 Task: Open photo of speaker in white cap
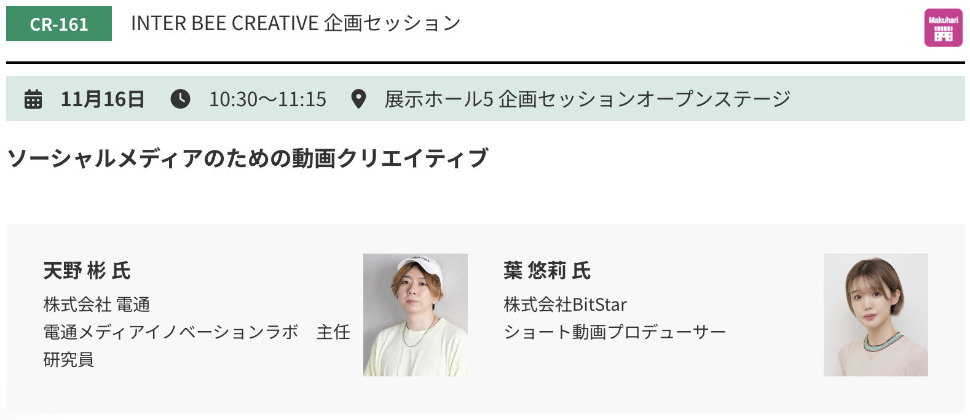pos(416,315)
